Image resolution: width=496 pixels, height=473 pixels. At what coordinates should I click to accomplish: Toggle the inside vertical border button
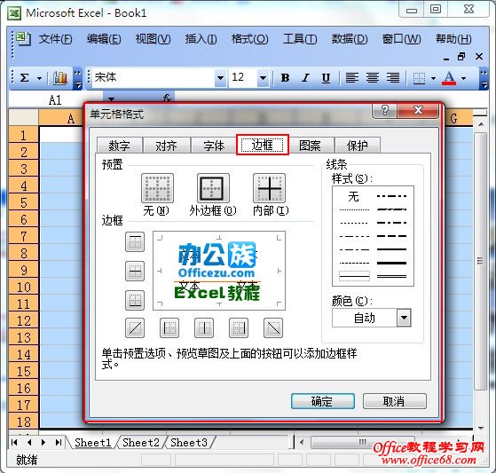click(204, 327)
